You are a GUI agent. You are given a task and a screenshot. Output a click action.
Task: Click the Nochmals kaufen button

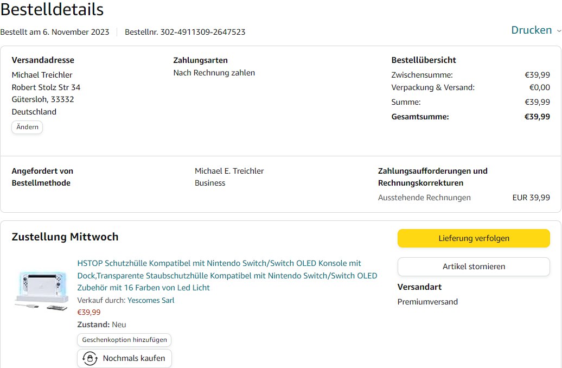pyautogui.click(x=125, y=359)
